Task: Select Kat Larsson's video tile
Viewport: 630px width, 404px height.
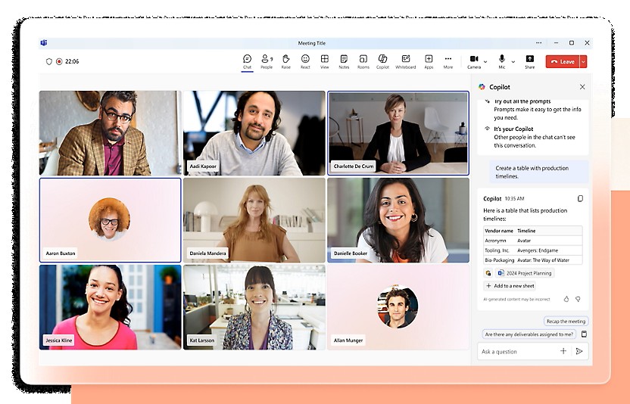Action: coord(254,307)
